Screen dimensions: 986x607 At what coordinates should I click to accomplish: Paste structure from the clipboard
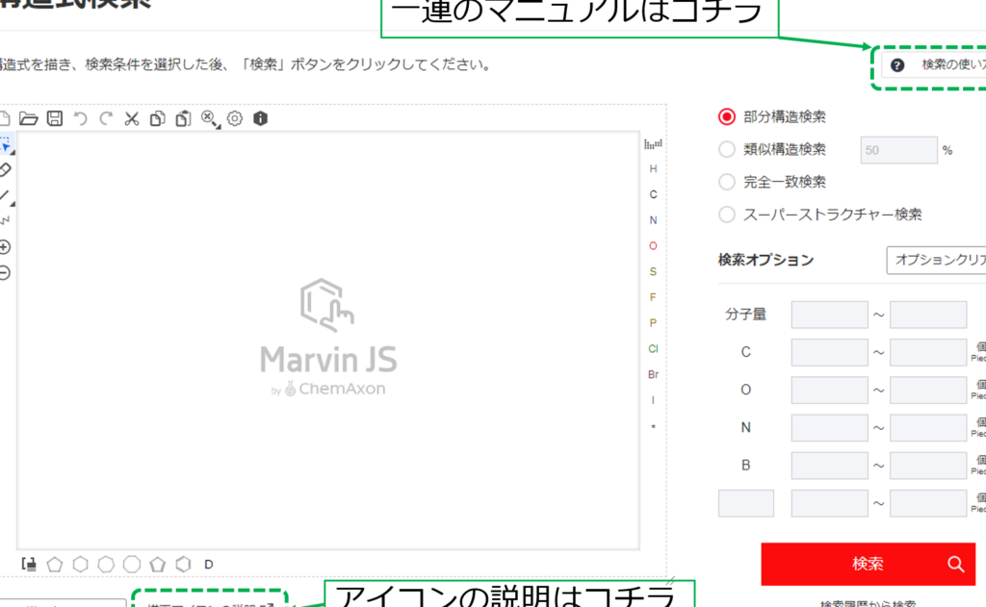[x=183, y=118]
